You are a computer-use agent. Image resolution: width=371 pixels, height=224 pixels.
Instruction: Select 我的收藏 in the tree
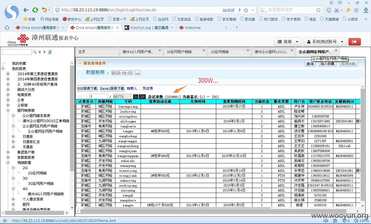tap(19, 64)
